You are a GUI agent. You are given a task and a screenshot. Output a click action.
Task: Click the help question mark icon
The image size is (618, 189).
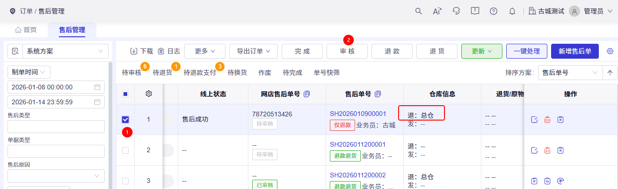494,11
